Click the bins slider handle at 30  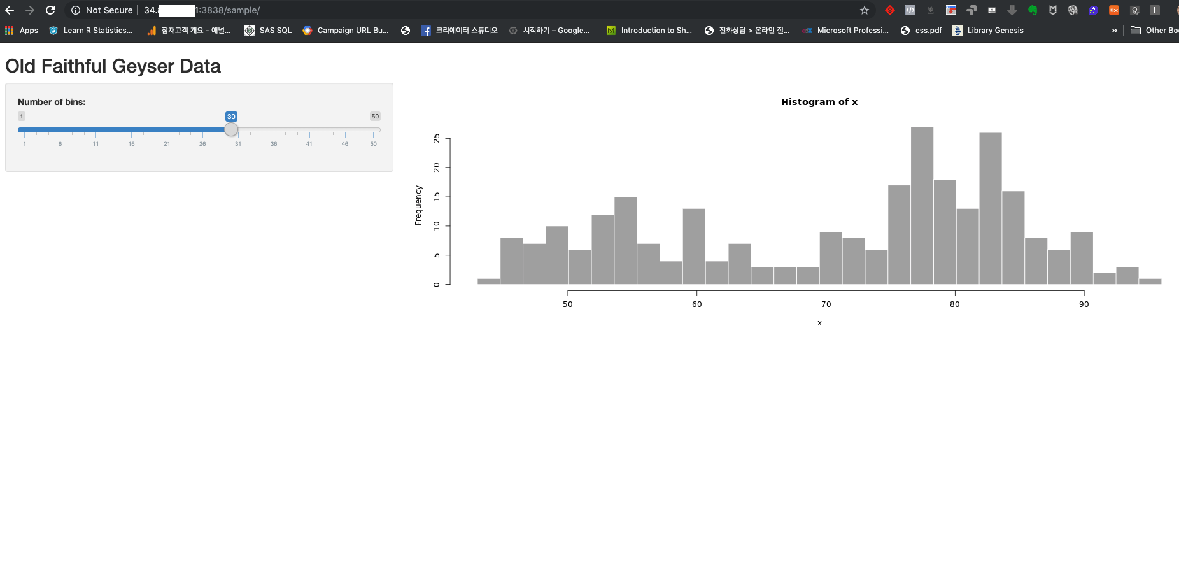point(231,129)
